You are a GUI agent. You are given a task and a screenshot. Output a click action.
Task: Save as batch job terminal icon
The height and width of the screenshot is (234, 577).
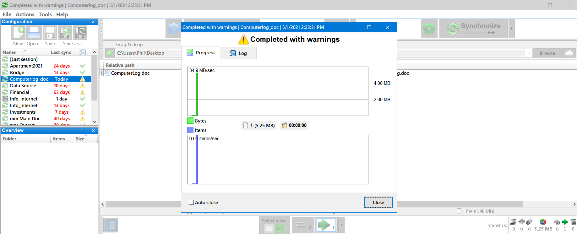[x=80, y=33]
